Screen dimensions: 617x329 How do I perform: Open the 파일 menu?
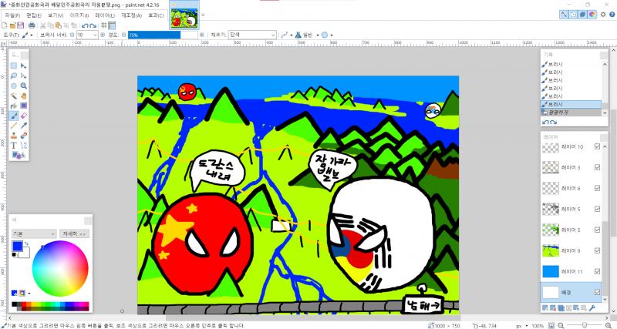tap(12, 15)
